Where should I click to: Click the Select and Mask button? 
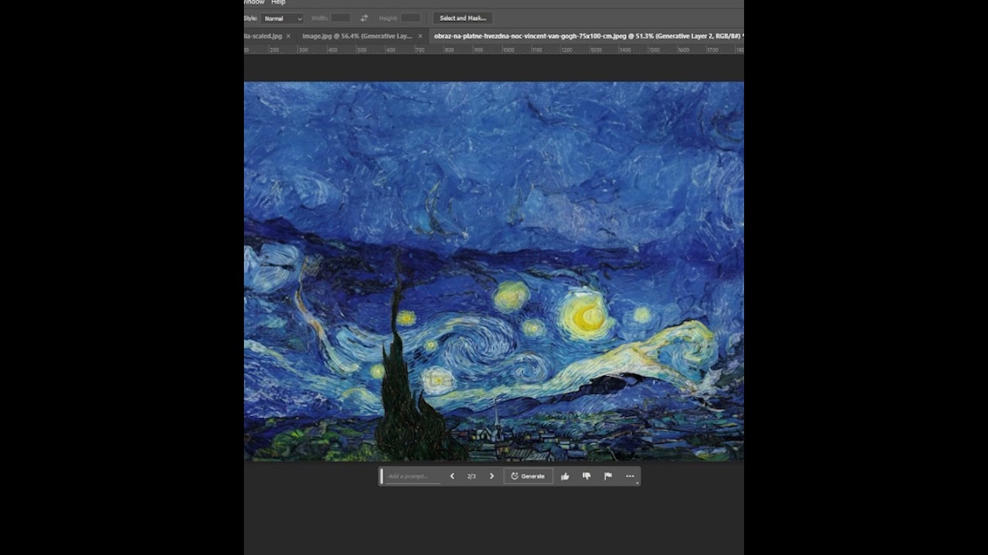click(x=462, y=18)
